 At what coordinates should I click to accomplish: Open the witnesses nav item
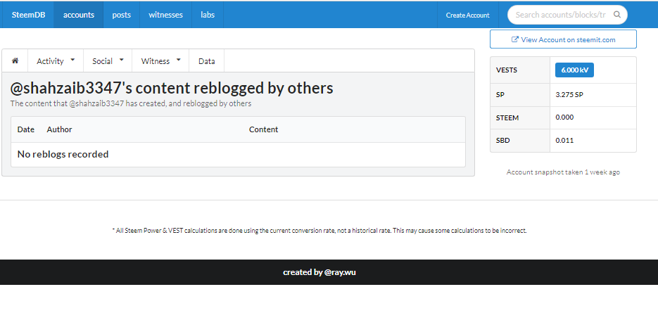[166, 15]
